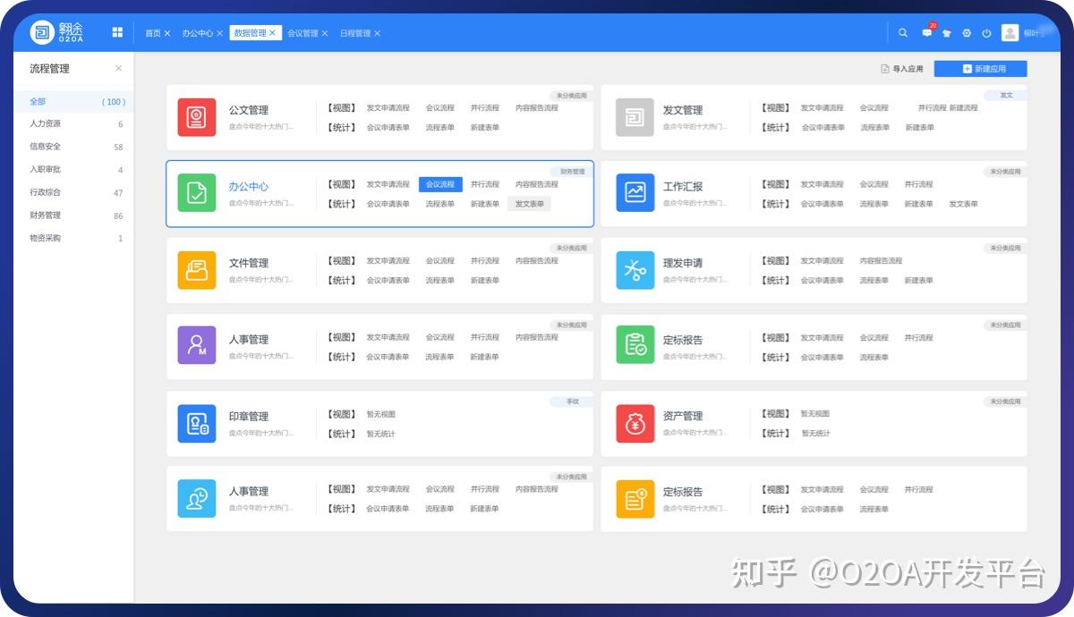This screenshot has width=1074, height=617.
Task: Click the 导入应用 button text
Action: click(908, 69)
